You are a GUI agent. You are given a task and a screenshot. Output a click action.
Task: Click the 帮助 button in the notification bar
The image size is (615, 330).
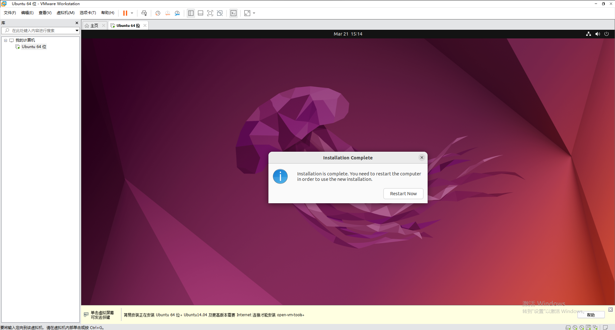(x=591, y=315)
